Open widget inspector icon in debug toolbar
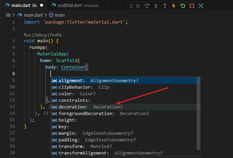 pos(201,6)
